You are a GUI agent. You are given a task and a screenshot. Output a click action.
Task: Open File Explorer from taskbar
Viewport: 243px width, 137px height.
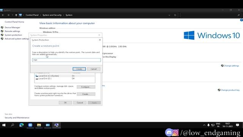coord(39,125)
